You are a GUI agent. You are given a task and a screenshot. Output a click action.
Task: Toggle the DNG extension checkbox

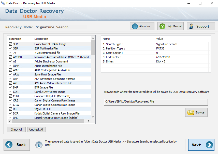click(10, 118)
